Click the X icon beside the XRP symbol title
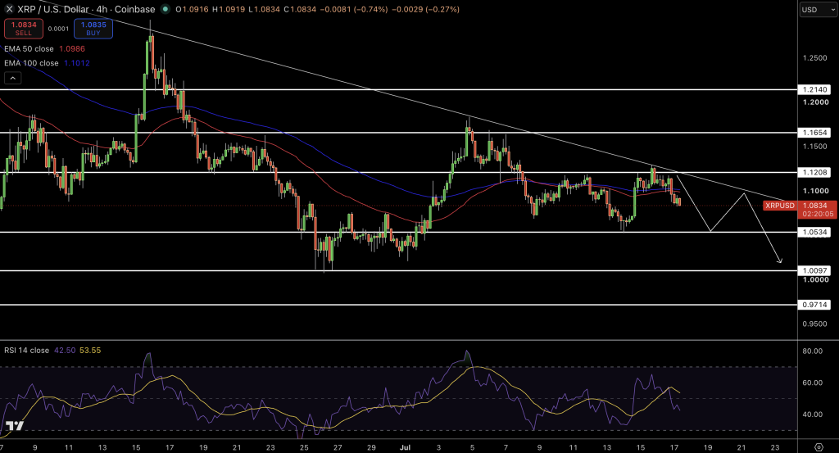This screenshot has height=453, width=839. (9, 9)
